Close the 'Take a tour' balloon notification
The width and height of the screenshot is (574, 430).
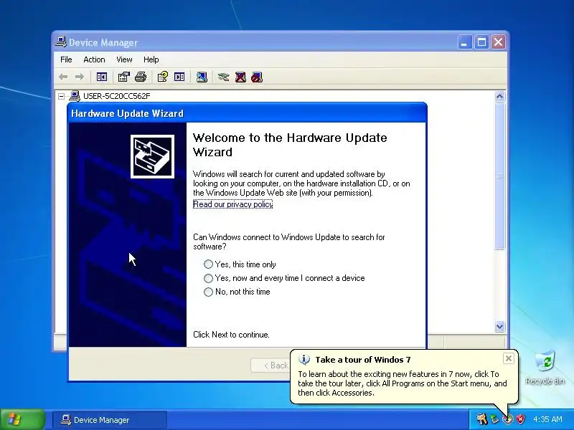[509, 359]
